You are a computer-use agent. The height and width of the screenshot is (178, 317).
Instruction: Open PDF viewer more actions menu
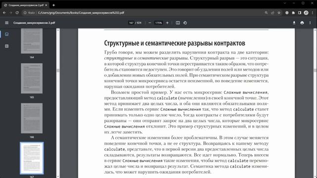310,23
